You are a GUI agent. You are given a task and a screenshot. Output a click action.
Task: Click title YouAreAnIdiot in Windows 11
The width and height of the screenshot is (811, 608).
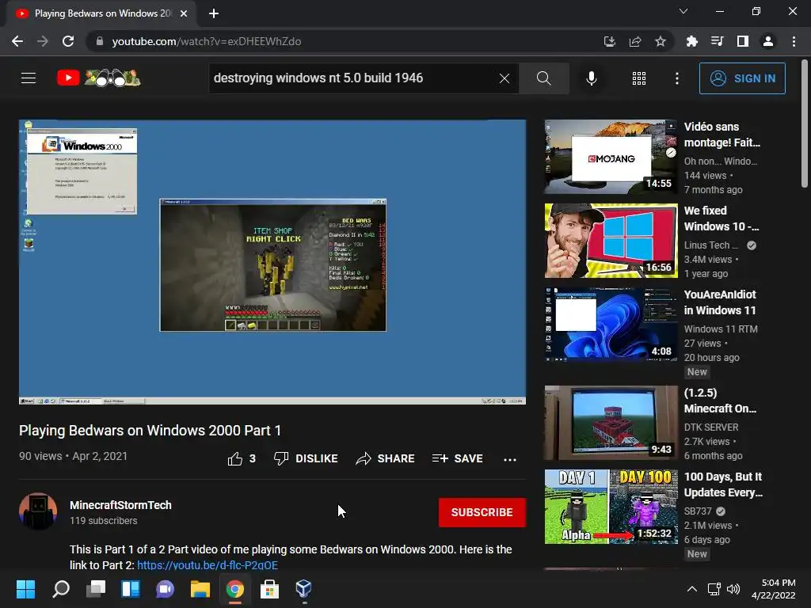coord(720,302)
